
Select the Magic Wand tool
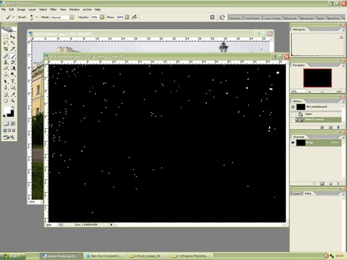12,43
